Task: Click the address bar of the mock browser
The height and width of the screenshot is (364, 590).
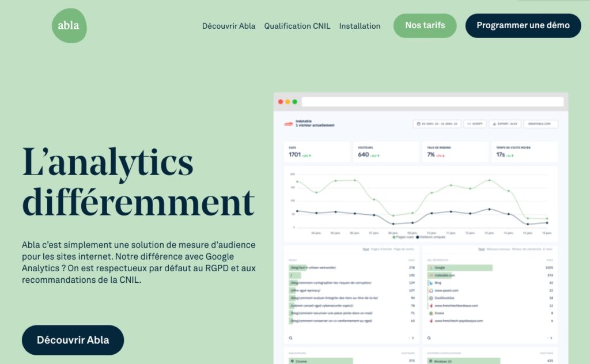Action: point(433,101)
